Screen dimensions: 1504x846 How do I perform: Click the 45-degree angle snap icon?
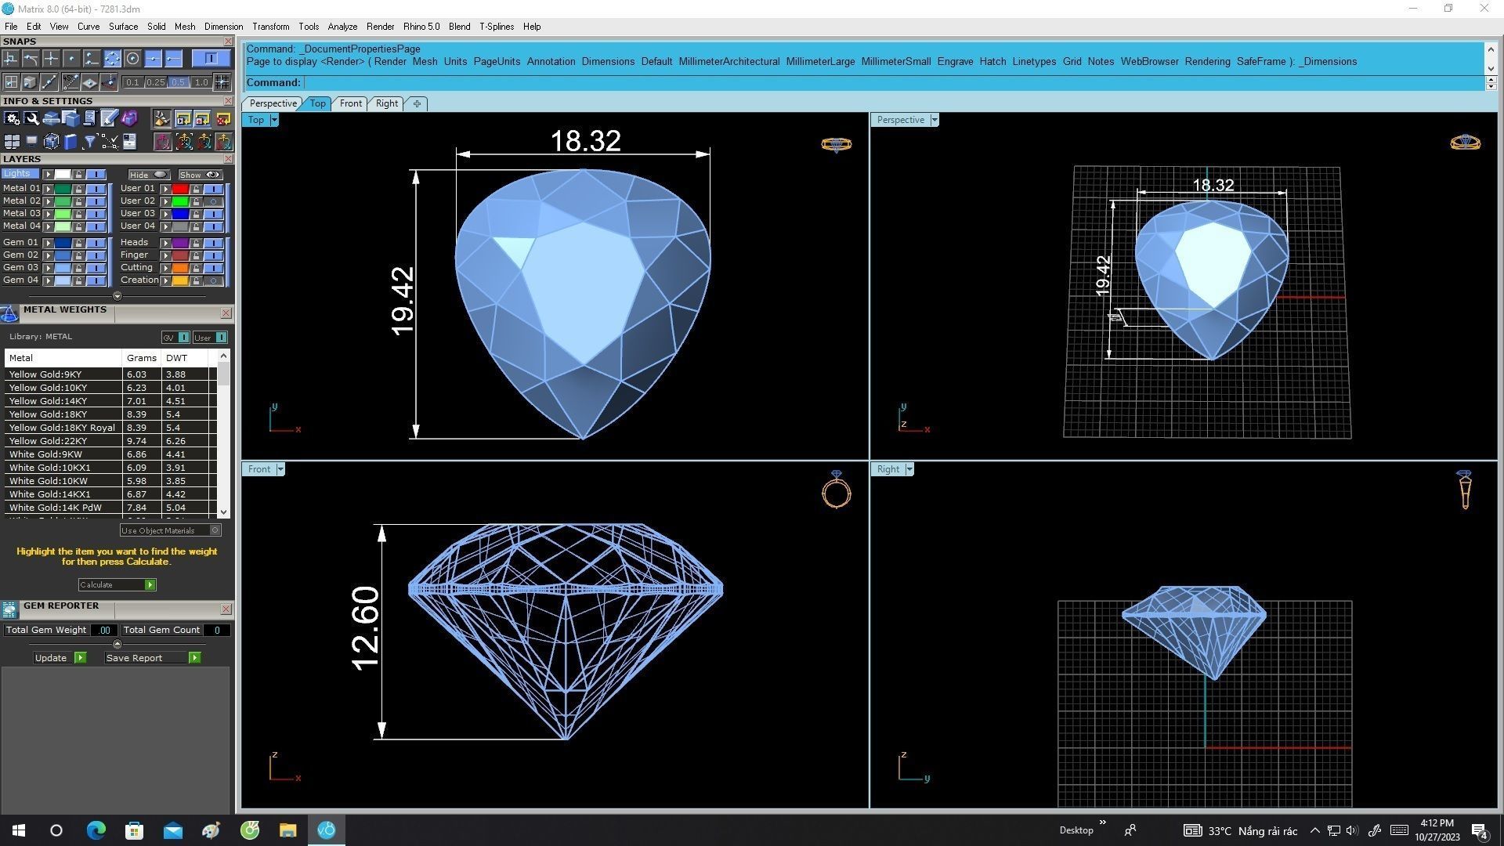coord(70,82)
